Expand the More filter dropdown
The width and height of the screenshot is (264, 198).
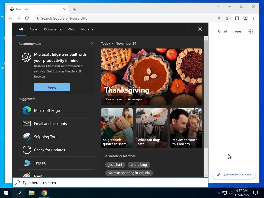[87, 29]
